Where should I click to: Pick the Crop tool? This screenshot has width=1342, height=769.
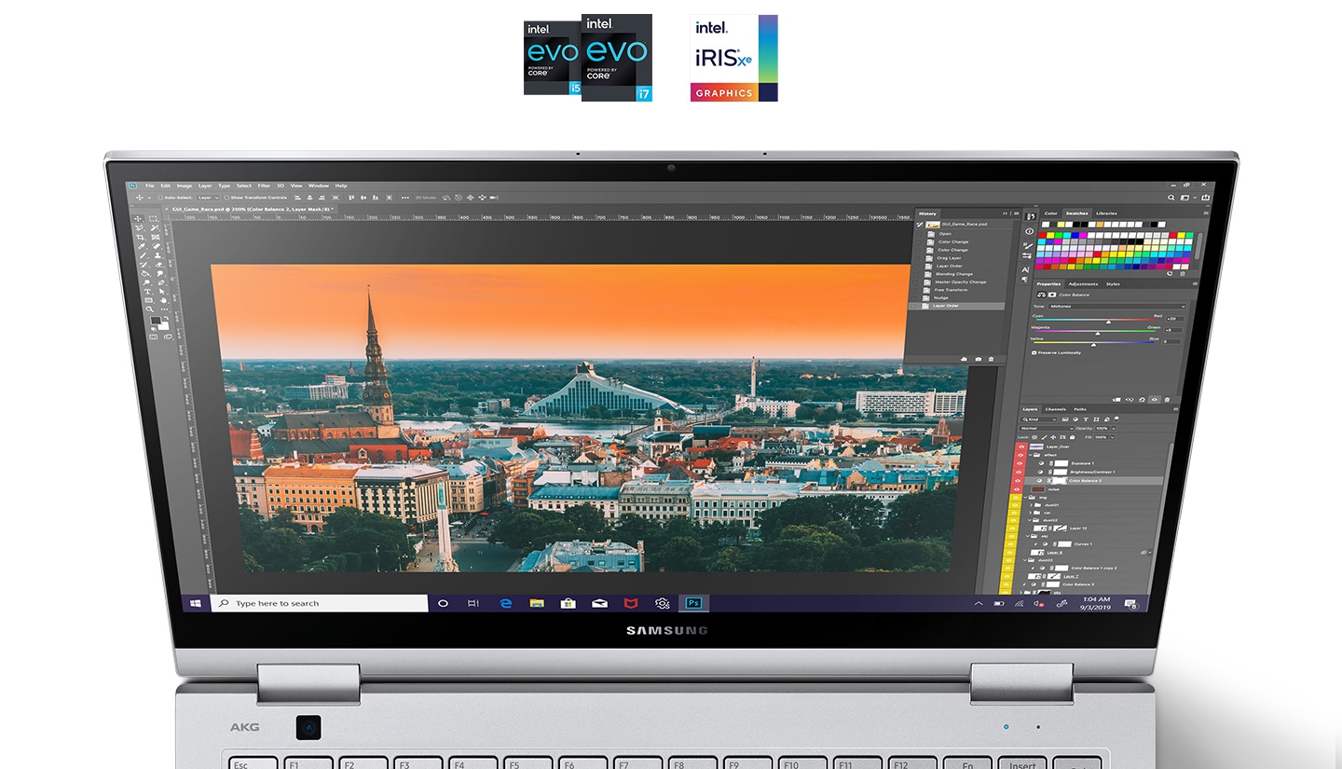point(140,237)
